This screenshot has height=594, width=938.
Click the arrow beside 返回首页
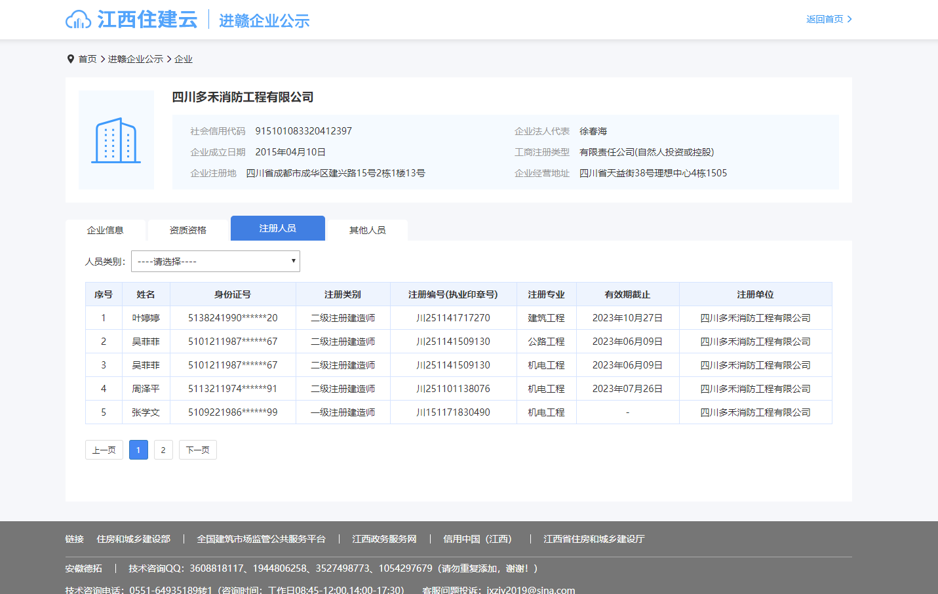point(850,19)
